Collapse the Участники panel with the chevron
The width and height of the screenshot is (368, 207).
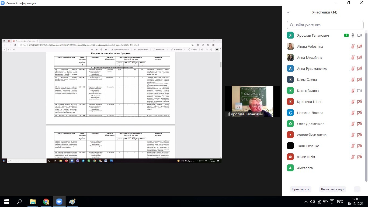point(288,12)
